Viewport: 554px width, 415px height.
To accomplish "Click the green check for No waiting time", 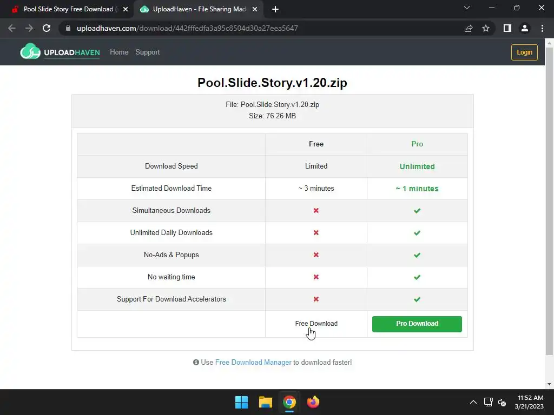I will 417,277.
